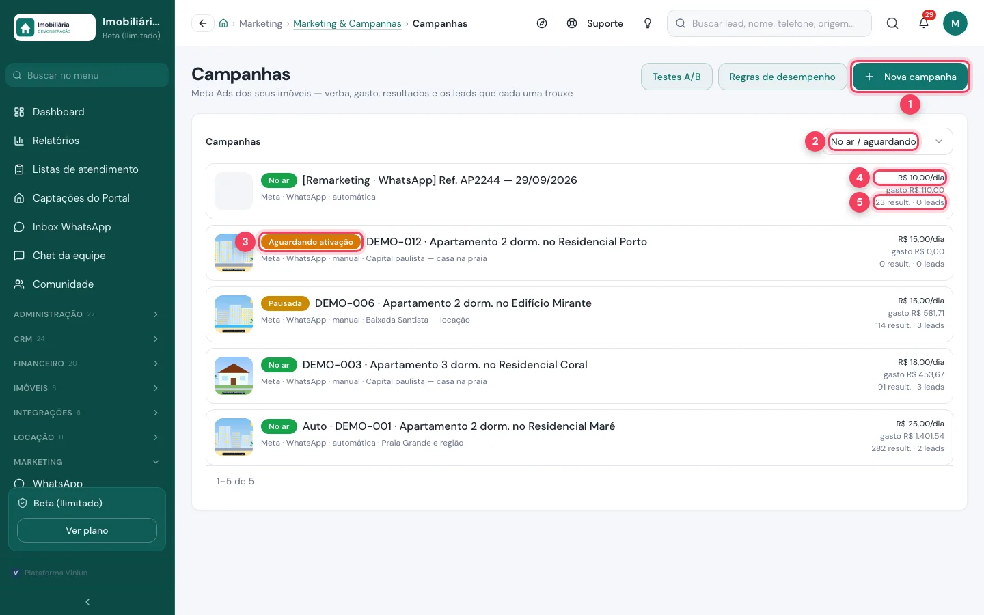Expand the Imóveis section
The width and height of the screenshot is (984, 615).
[x=87, y=388]
